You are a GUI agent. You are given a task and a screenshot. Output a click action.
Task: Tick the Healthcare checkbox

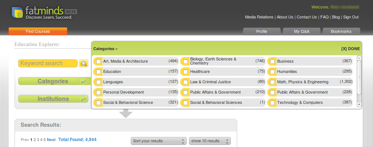(185, 71)
